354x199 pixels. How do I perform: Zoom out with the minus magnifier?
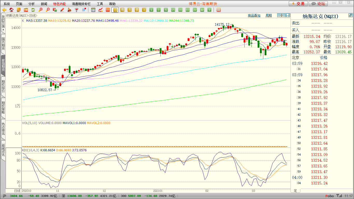click(48, 10)
